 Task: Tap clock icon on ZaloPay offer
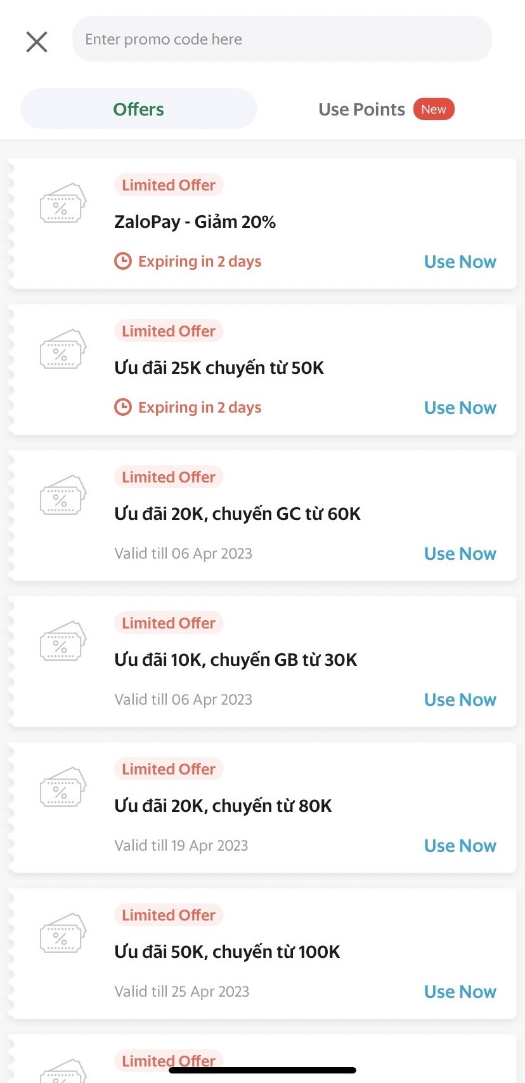[x=123, y=261]
